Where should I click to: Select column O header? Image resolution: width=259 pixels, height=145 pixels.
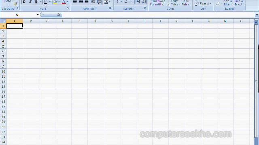coord(241,21)
